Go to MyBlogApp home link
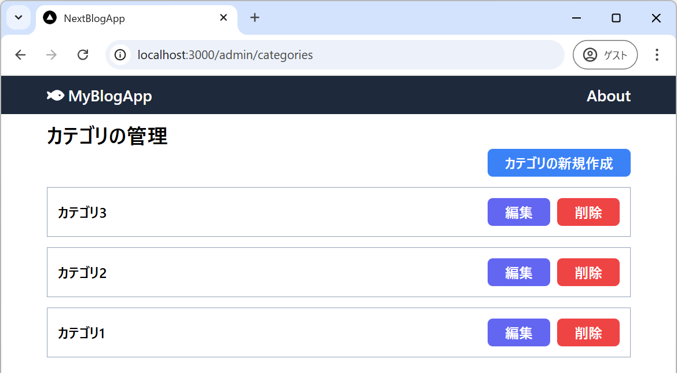Screen dimensions: 677x373 [110, 96]
